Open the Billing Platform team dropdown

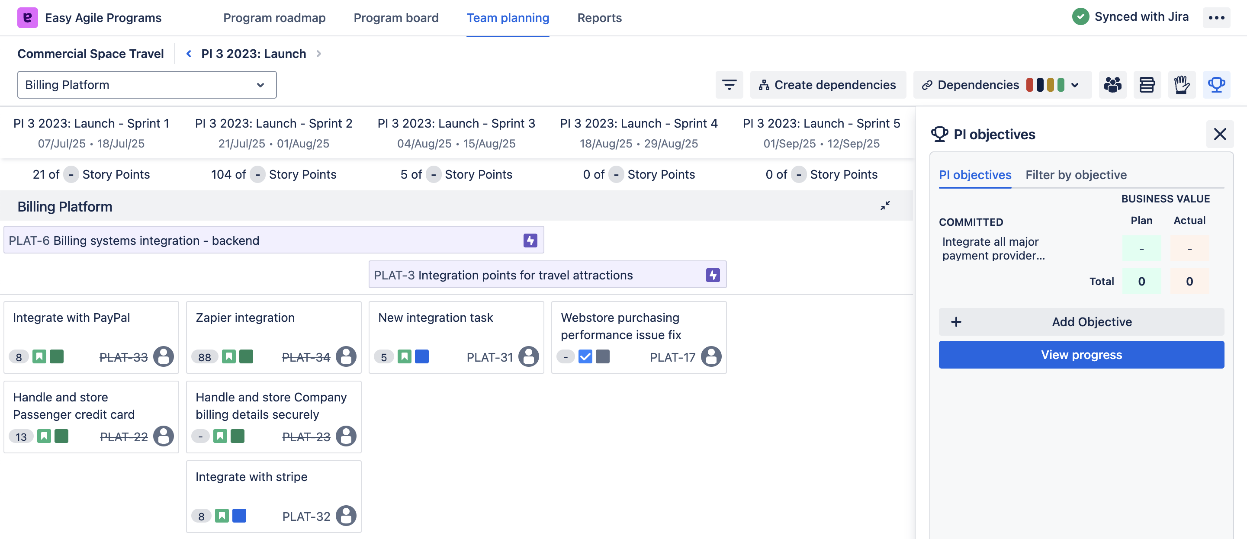(147, 85)
